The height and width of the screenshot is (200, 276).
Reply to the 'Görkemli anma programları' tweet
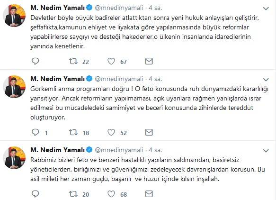coord(35,132)
